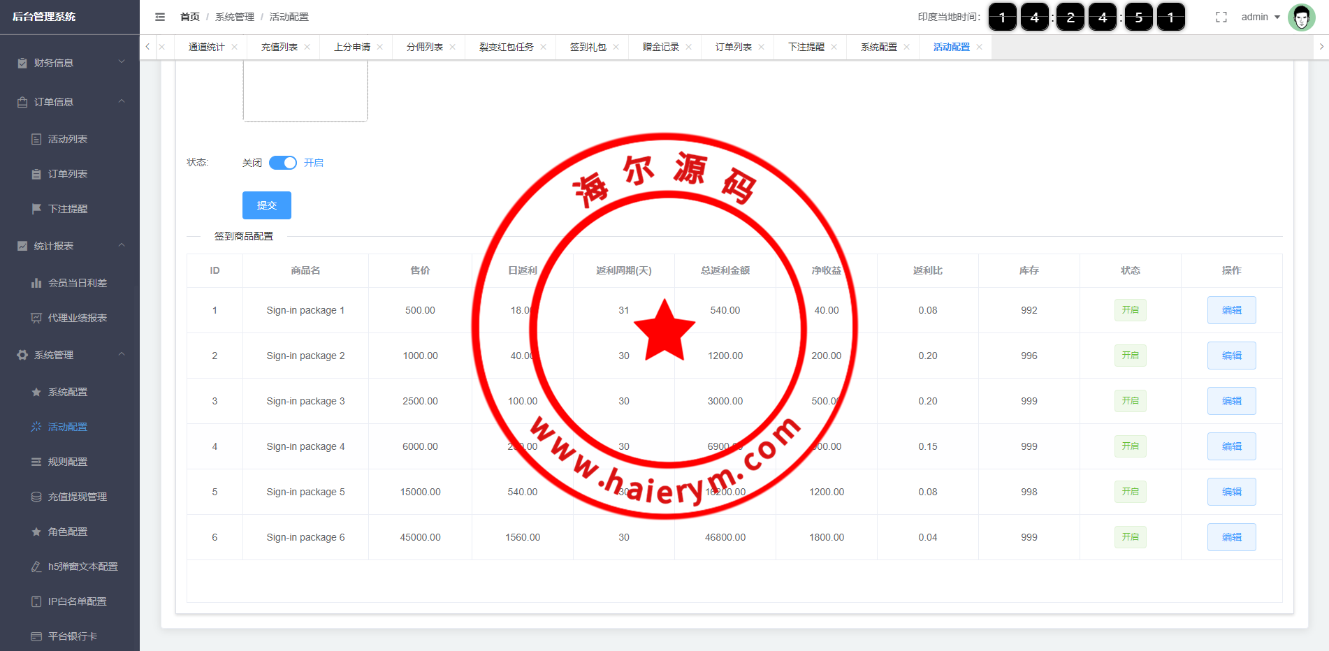The width and height of the screenshot is (1329, 651).
Task: Close the 通道统计 tab
Action: point(235,47)
